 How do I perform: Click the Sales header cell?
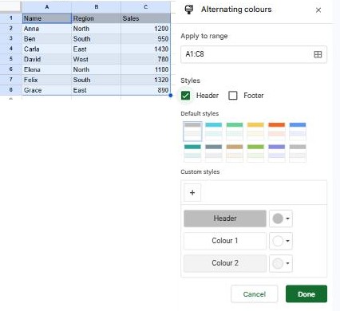click(x=145, y=18)
